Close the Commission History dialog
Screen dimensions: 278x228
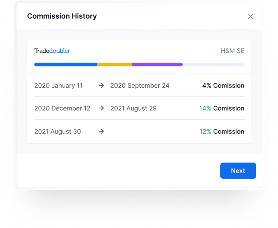click(251, 16)
